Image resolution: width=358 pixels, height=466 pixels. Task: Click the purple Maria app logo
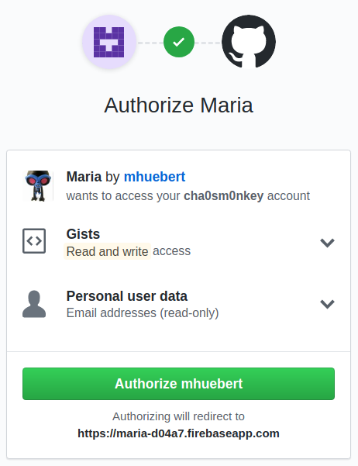click(109, 42)
